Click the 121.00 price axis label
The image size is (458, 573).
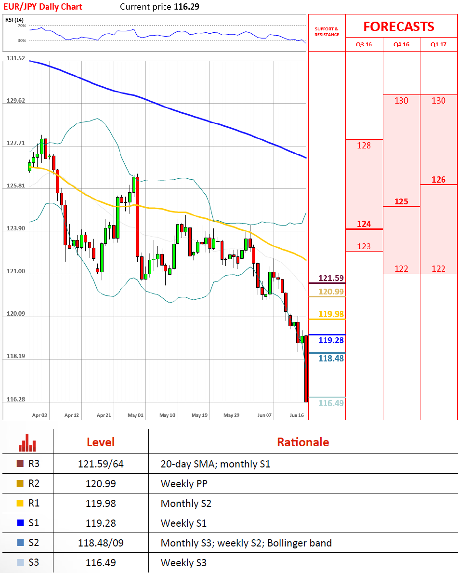[16, 271]
